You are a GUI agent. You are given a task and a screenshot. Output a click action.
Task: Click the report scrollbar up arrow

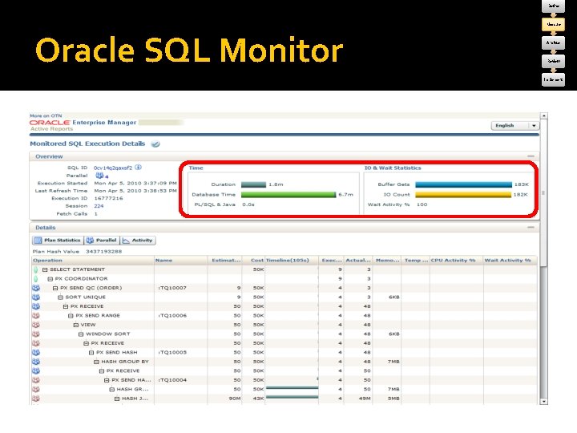tap(544, 116)
